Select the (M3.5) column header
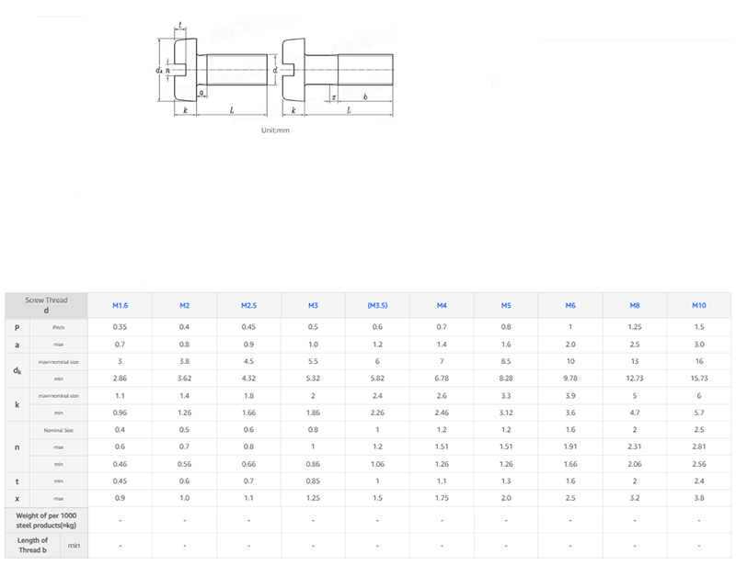The width and height of the screenshot is (736, 577). coord(377,305)
